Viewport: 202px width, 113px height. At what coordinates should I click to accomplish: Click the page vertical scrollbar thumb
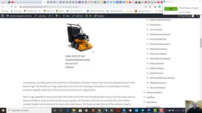coord(201,43)
